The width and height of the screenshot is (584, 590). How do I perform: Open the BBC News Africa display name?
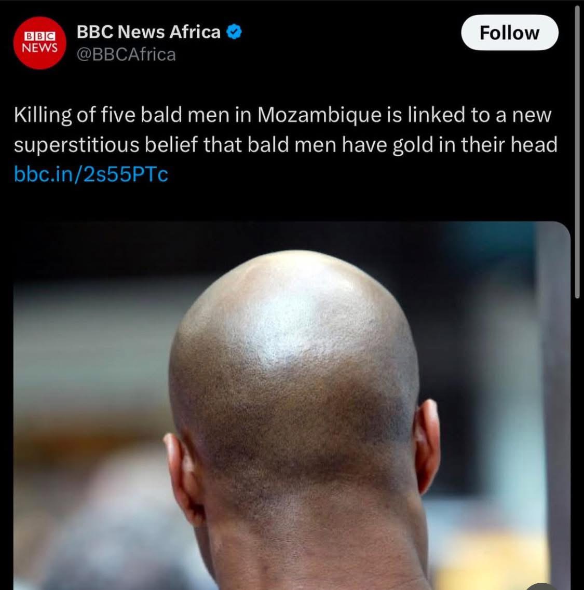click(148, 32)
